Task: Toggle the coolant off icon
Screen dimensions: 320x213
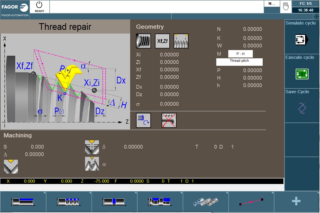Action: 169,120
